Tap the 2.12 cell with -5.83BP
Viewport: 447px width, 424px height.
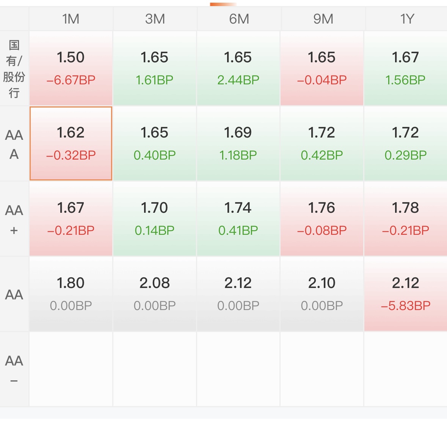[405, 294]
